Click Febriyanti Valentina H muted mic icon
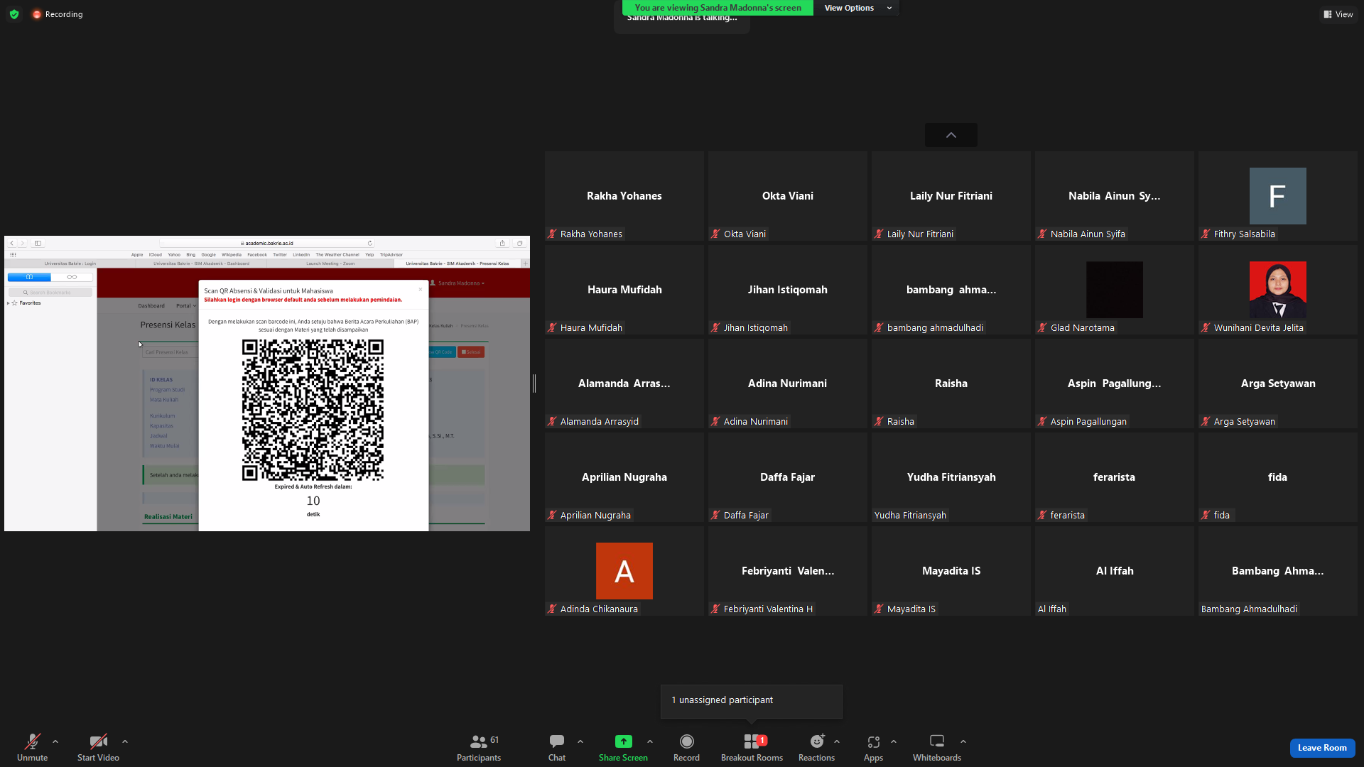1364x767 pixels. click(x=715, y=609)
